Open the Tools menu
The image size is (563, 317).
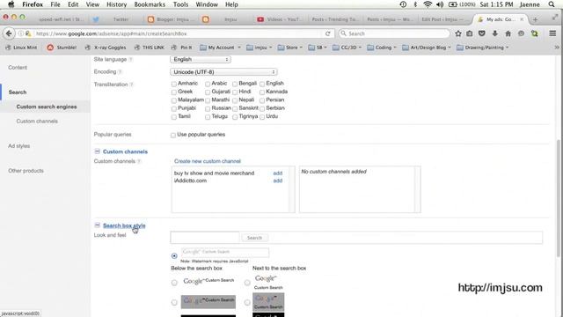pos(180,4)
